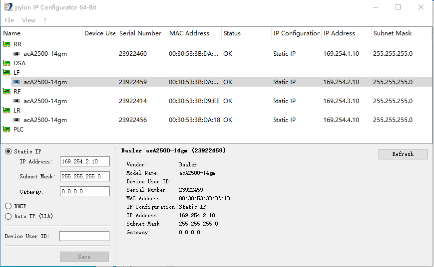Click IP address 169.254.4.10 cell
This screenshot has height=267, width=434.
pyautogui.click(x=341, y=120)
